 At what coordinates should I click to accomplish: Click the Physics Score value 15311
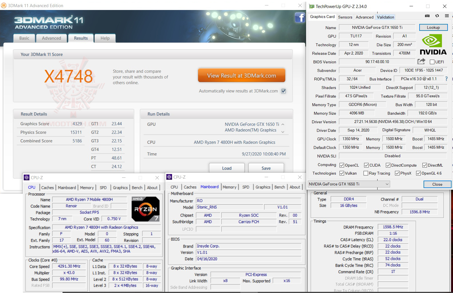[76, 132]
